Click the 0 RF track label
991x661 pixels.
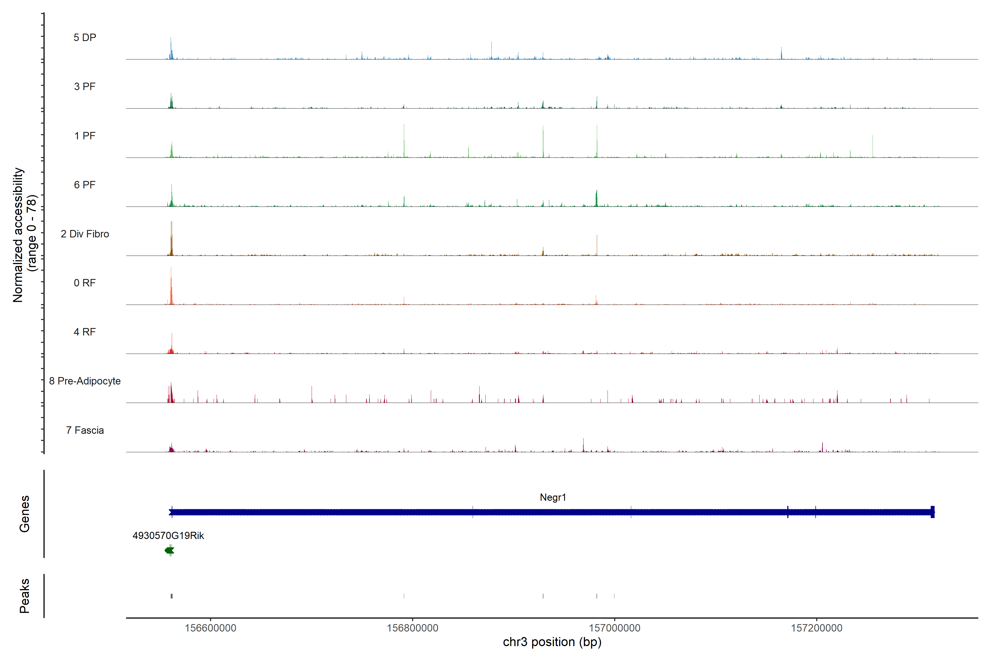85,283
